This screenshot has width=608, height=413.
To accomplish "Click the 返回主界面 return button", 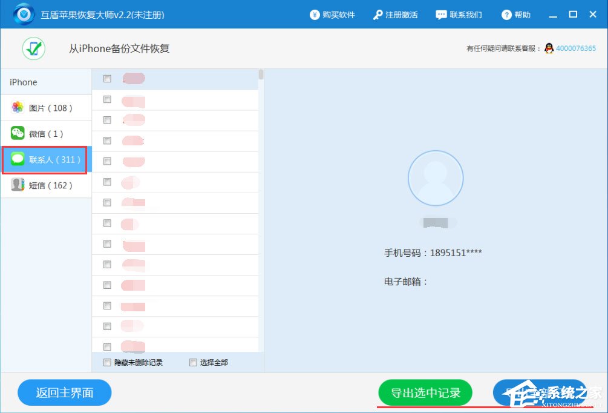I will [64, 392].
